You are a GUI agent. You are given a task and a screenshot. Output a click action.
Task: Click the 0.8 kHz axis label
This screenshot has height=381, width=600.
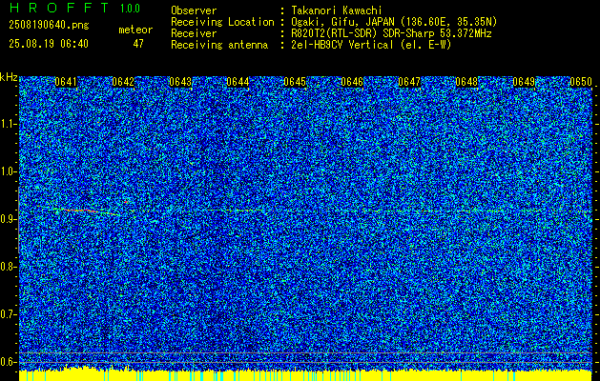click(x=8, y=267)
